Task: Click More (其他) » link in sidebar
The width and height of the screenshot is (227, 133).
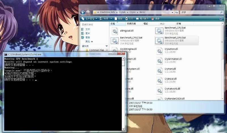Action: pyautogui.click(x=89, y=41)
